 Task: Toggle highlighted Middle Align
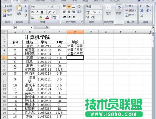click(x=69, y=7)
